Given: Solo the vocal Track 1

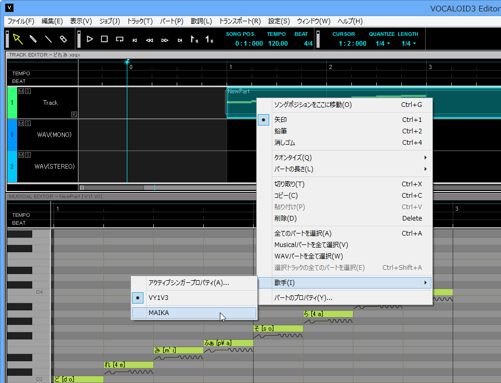Looking at the screenshot, I should click(x=28, y=91).
